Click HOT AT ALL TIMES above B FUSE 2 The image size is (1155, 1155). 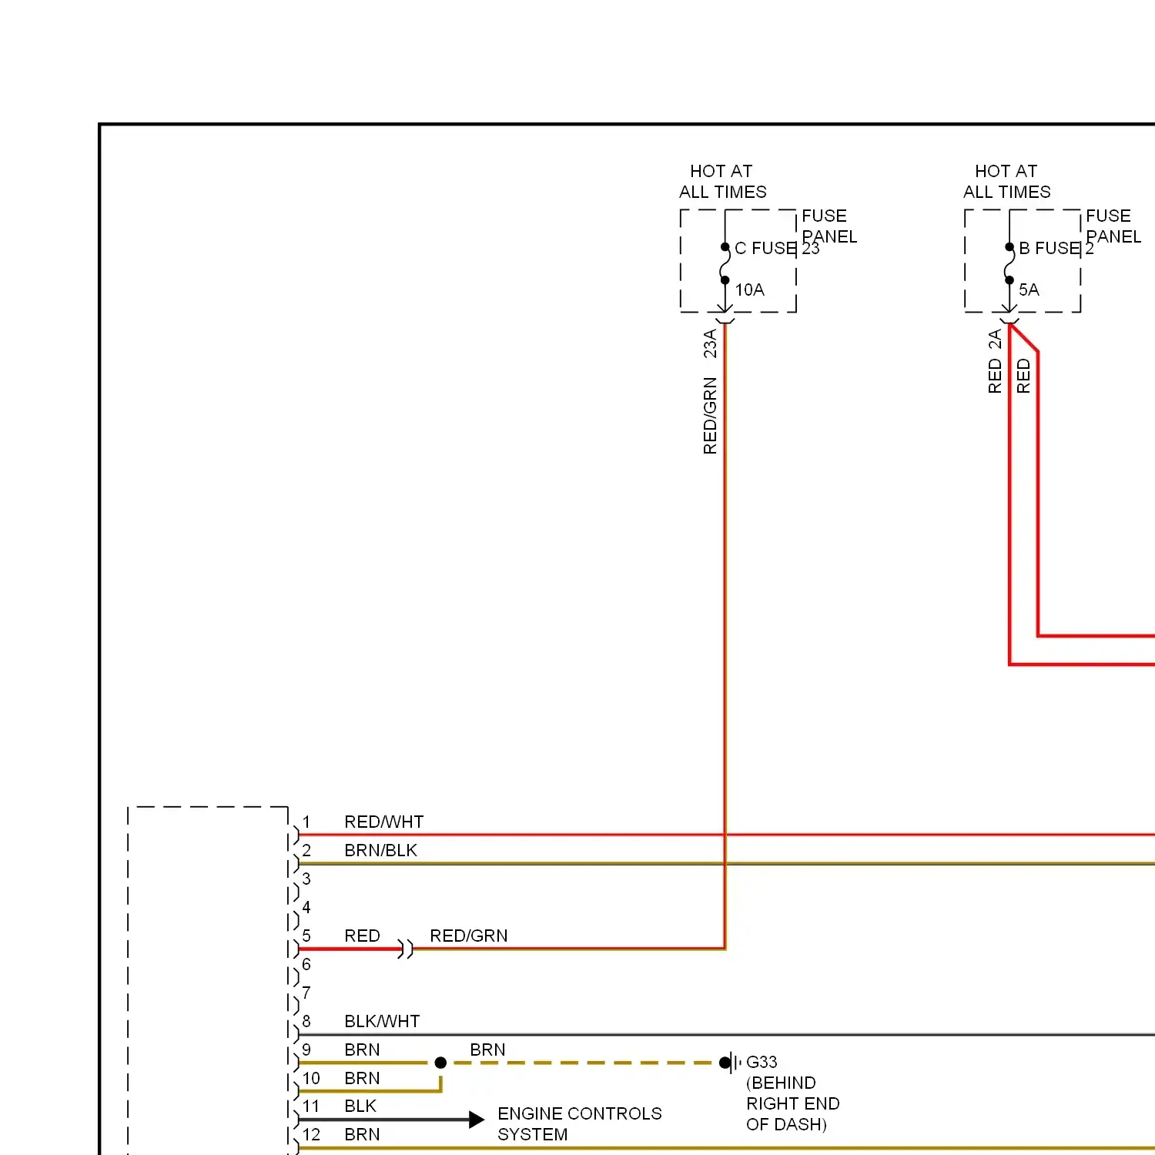[1007, 181]
